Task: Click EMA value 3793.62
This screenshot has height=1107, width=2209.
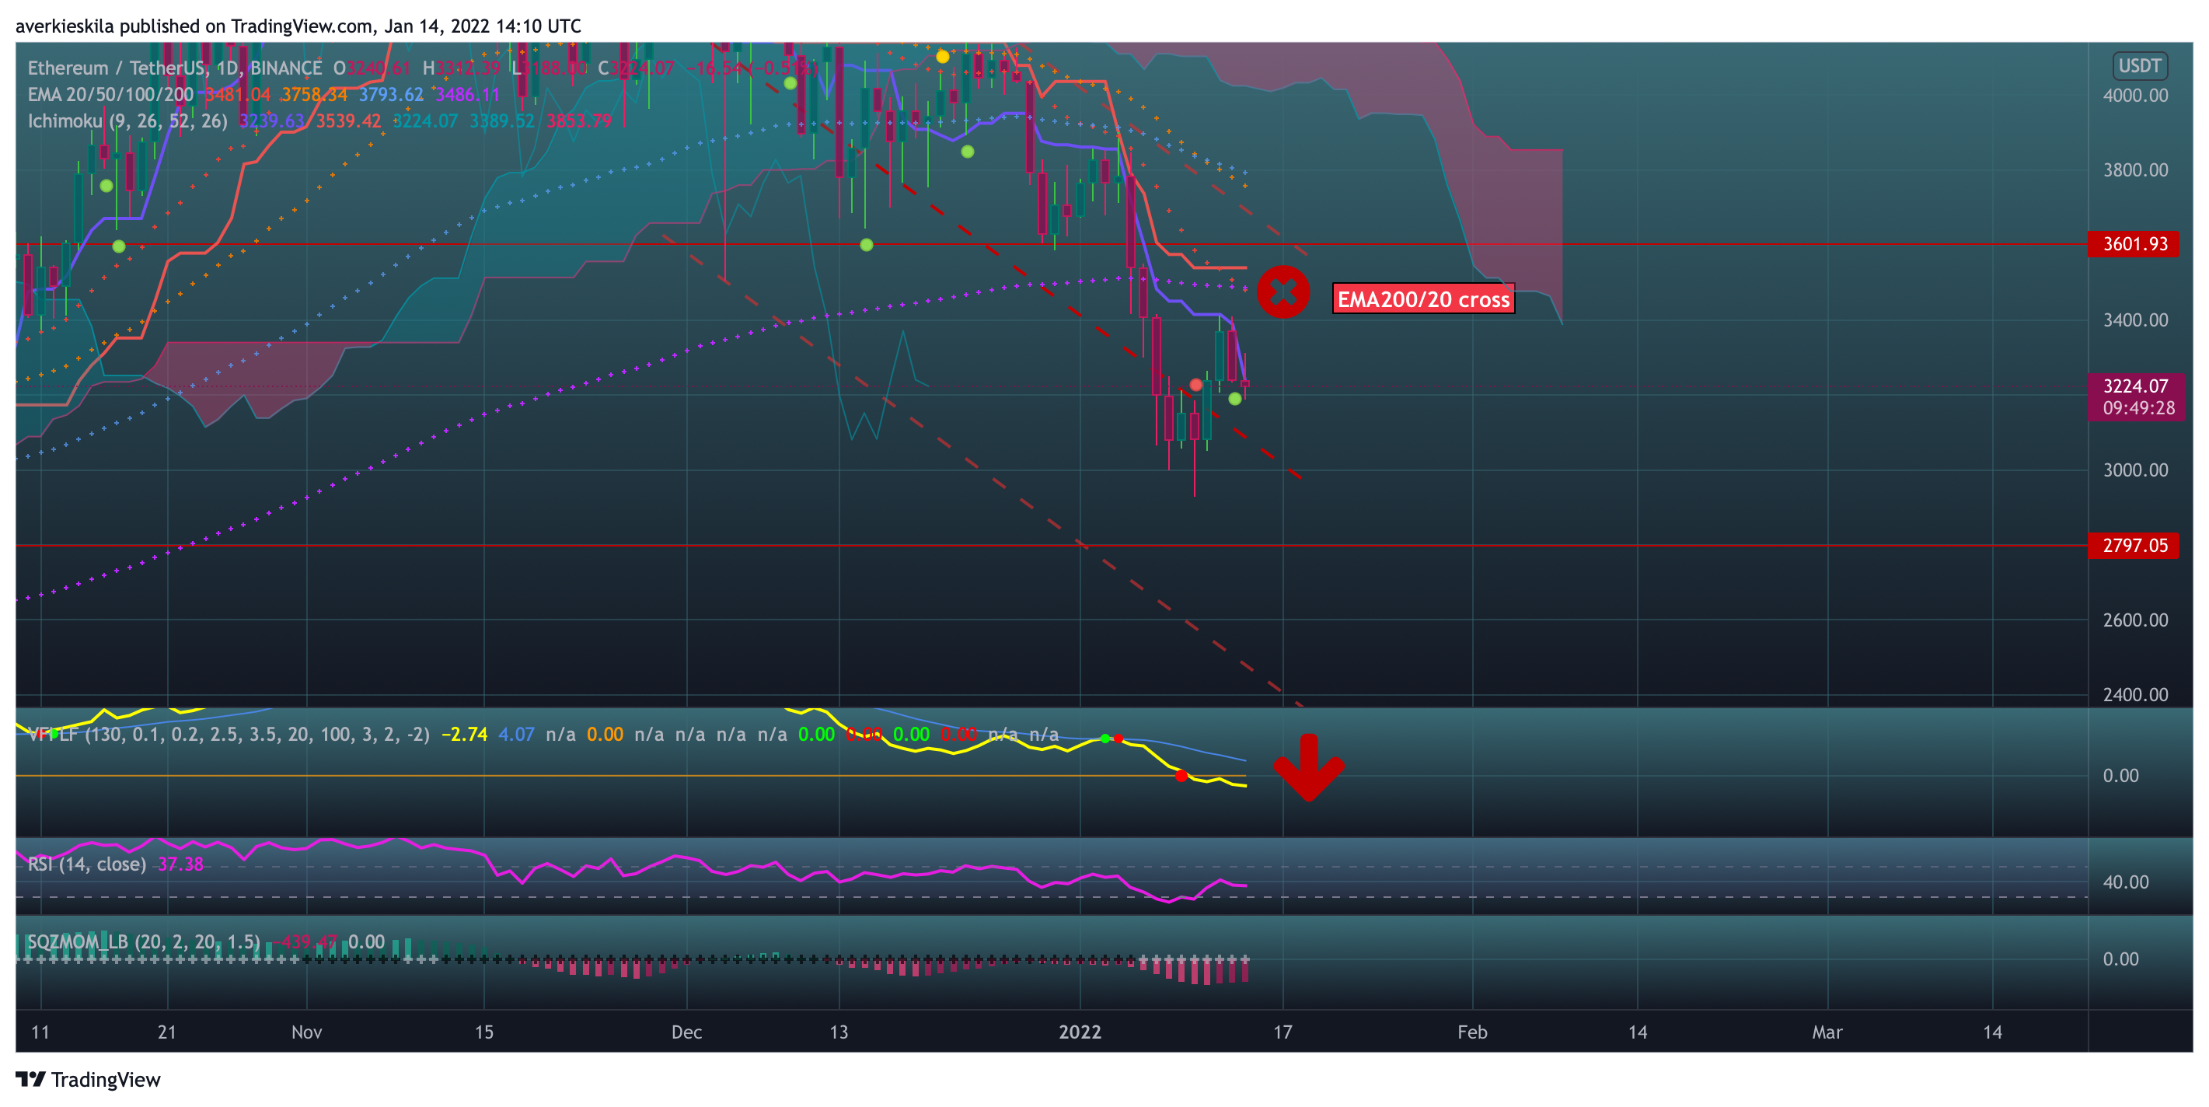Action: point(391,94)
